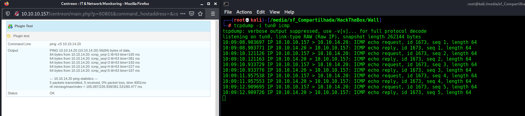Click the tracking protection shield icon
The width and height of the screenshot is (525, 116).
[x=8, y=14]
